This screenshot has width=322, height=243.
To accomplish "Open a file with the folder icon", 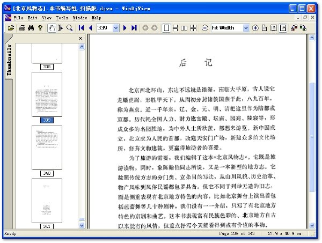I will point(11,28).
